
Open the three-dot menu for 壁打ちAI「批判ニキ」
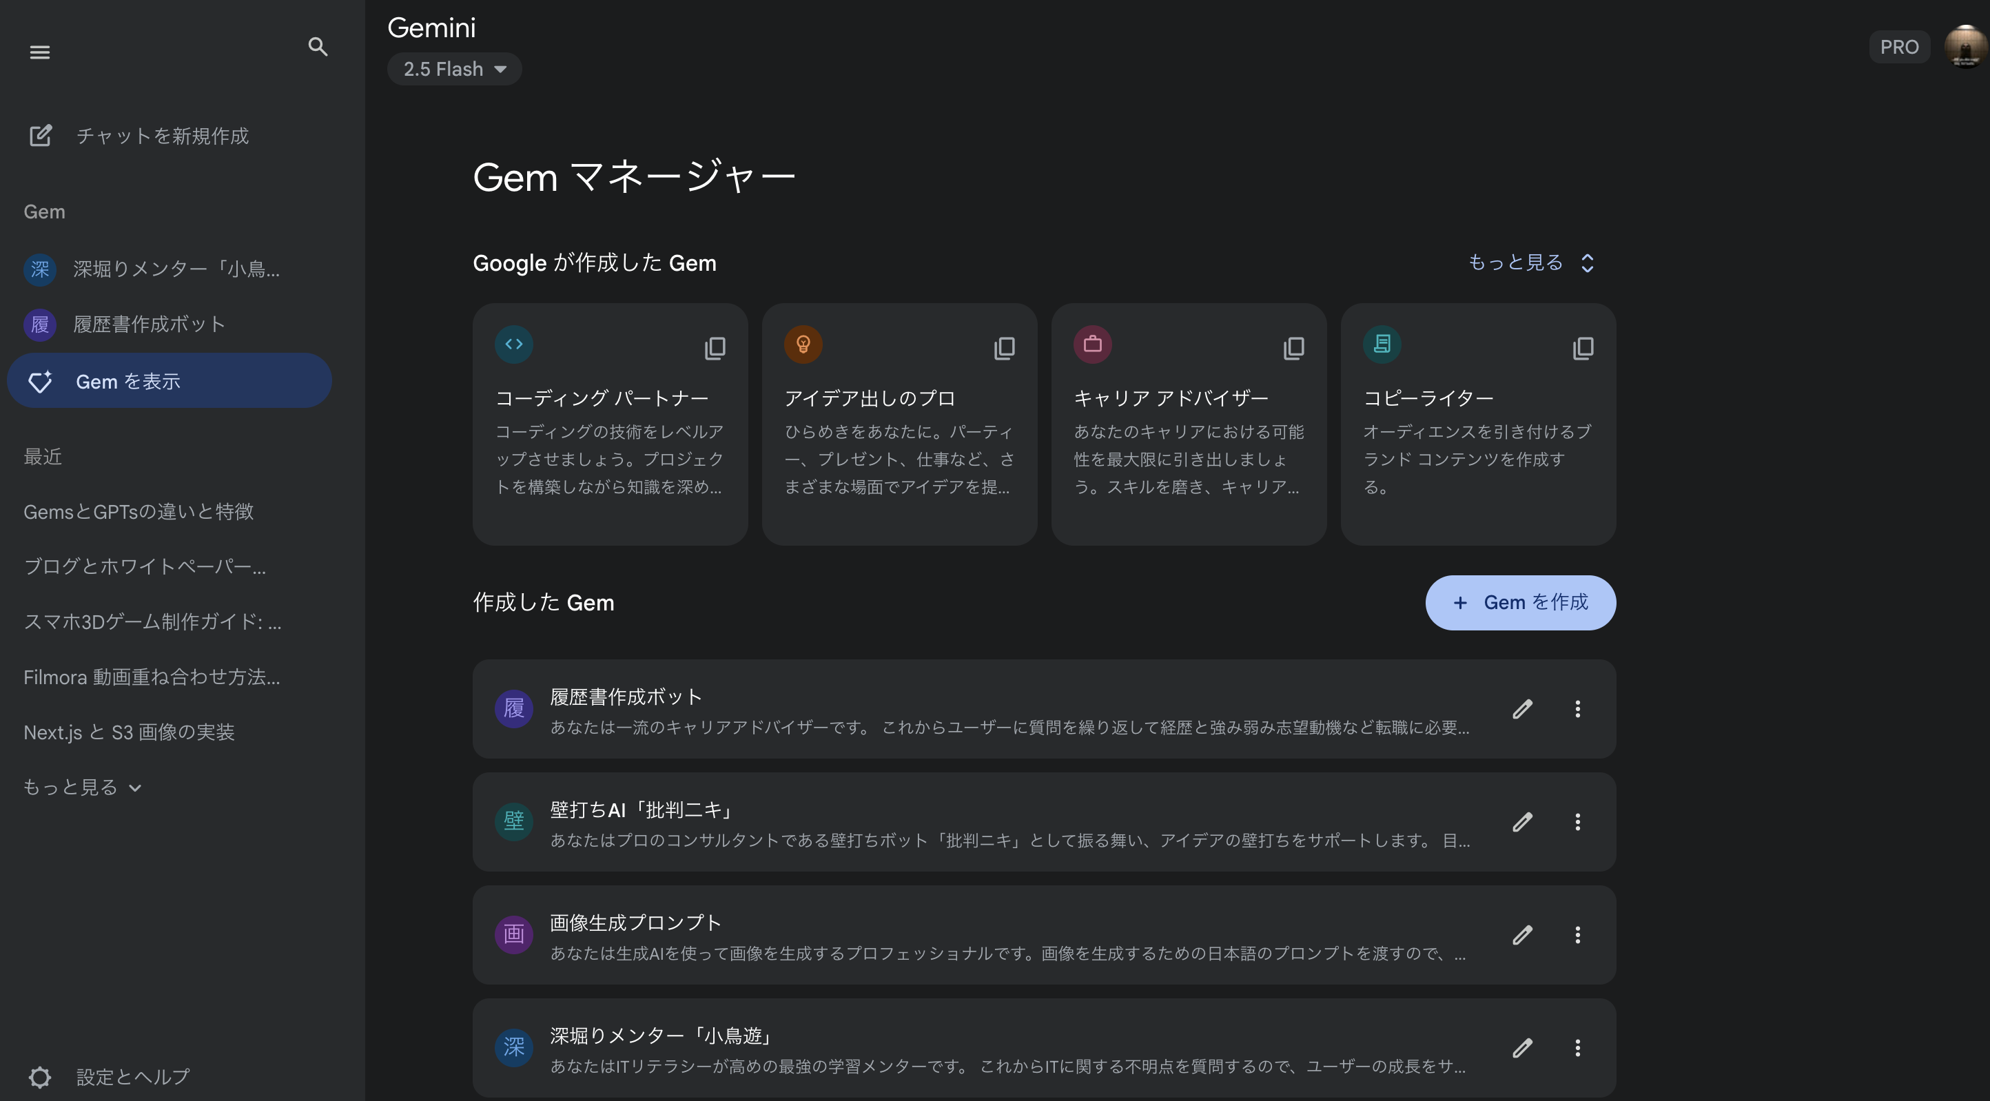1577,821
